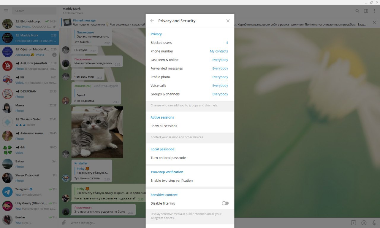Change Last seen & online visibility setting
This screenshot has width=380, height=228.
(x=190, y=60)
